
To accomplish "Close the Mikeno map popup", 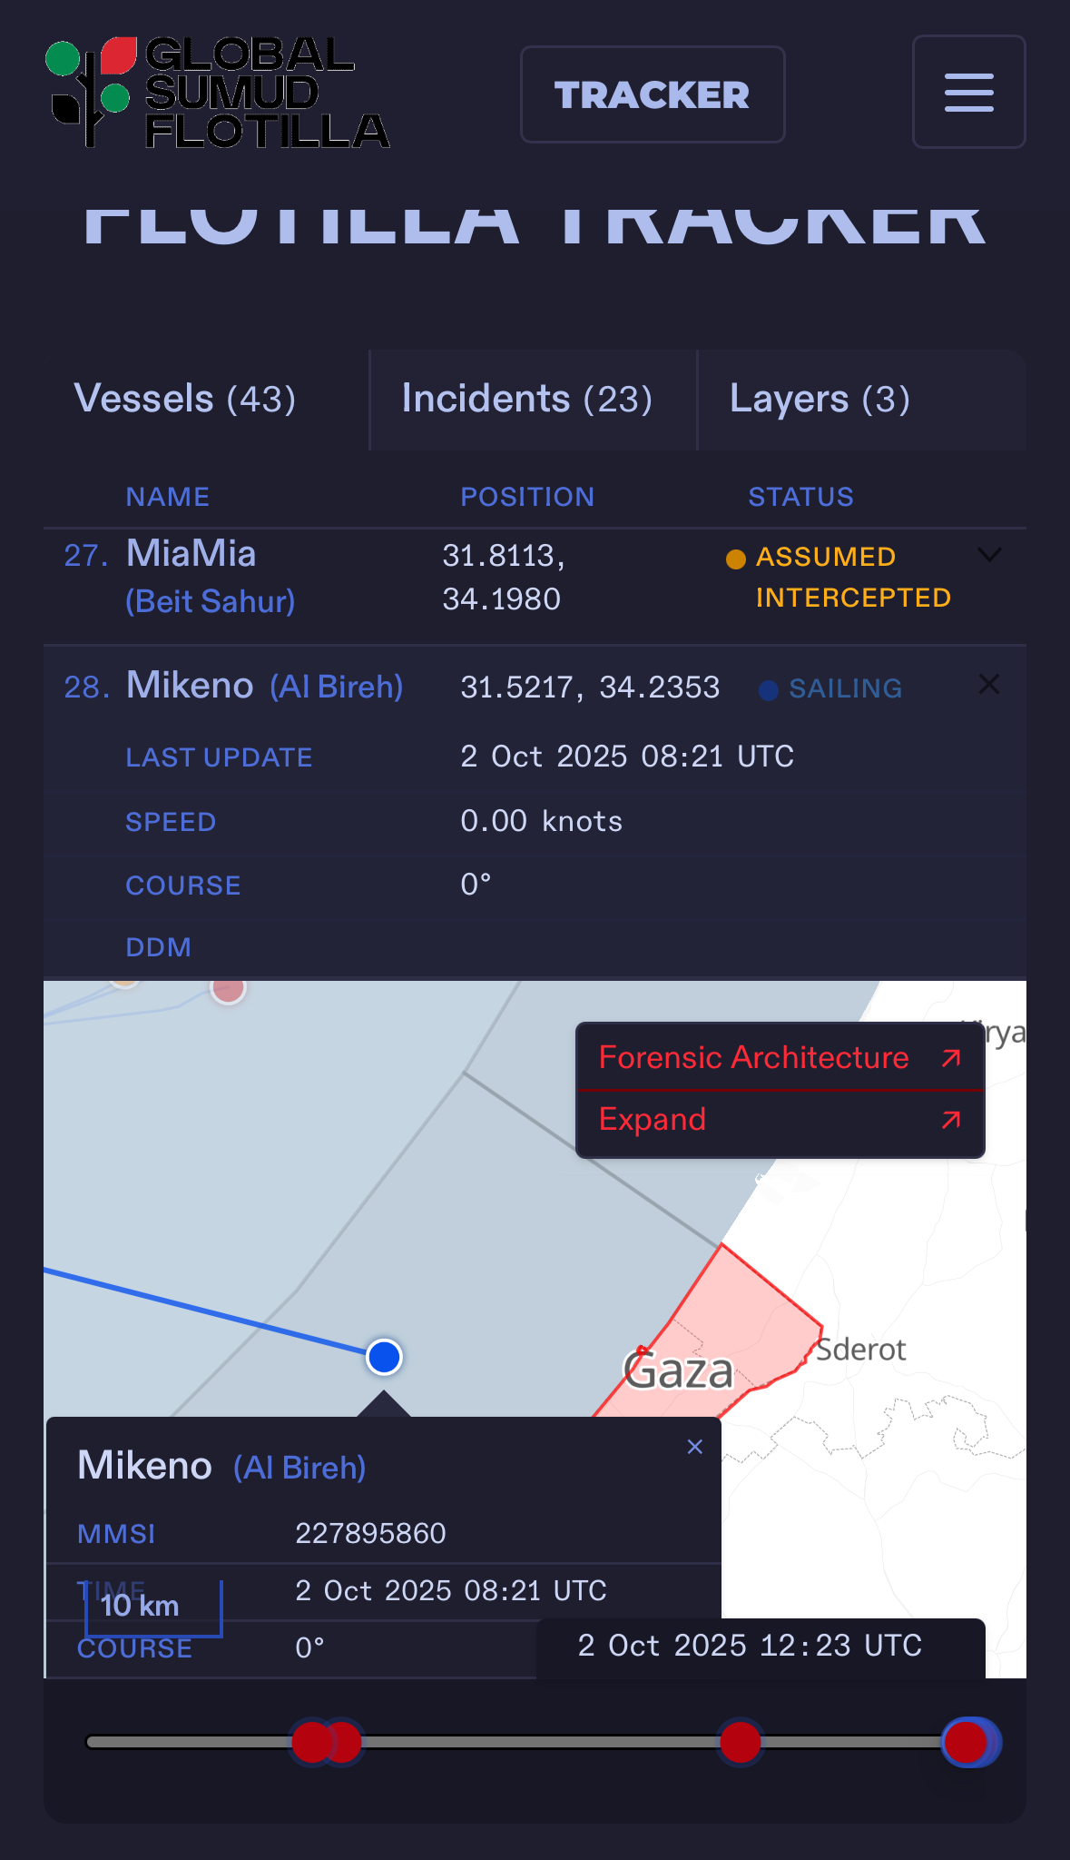I will click(x=695, y=1447).
